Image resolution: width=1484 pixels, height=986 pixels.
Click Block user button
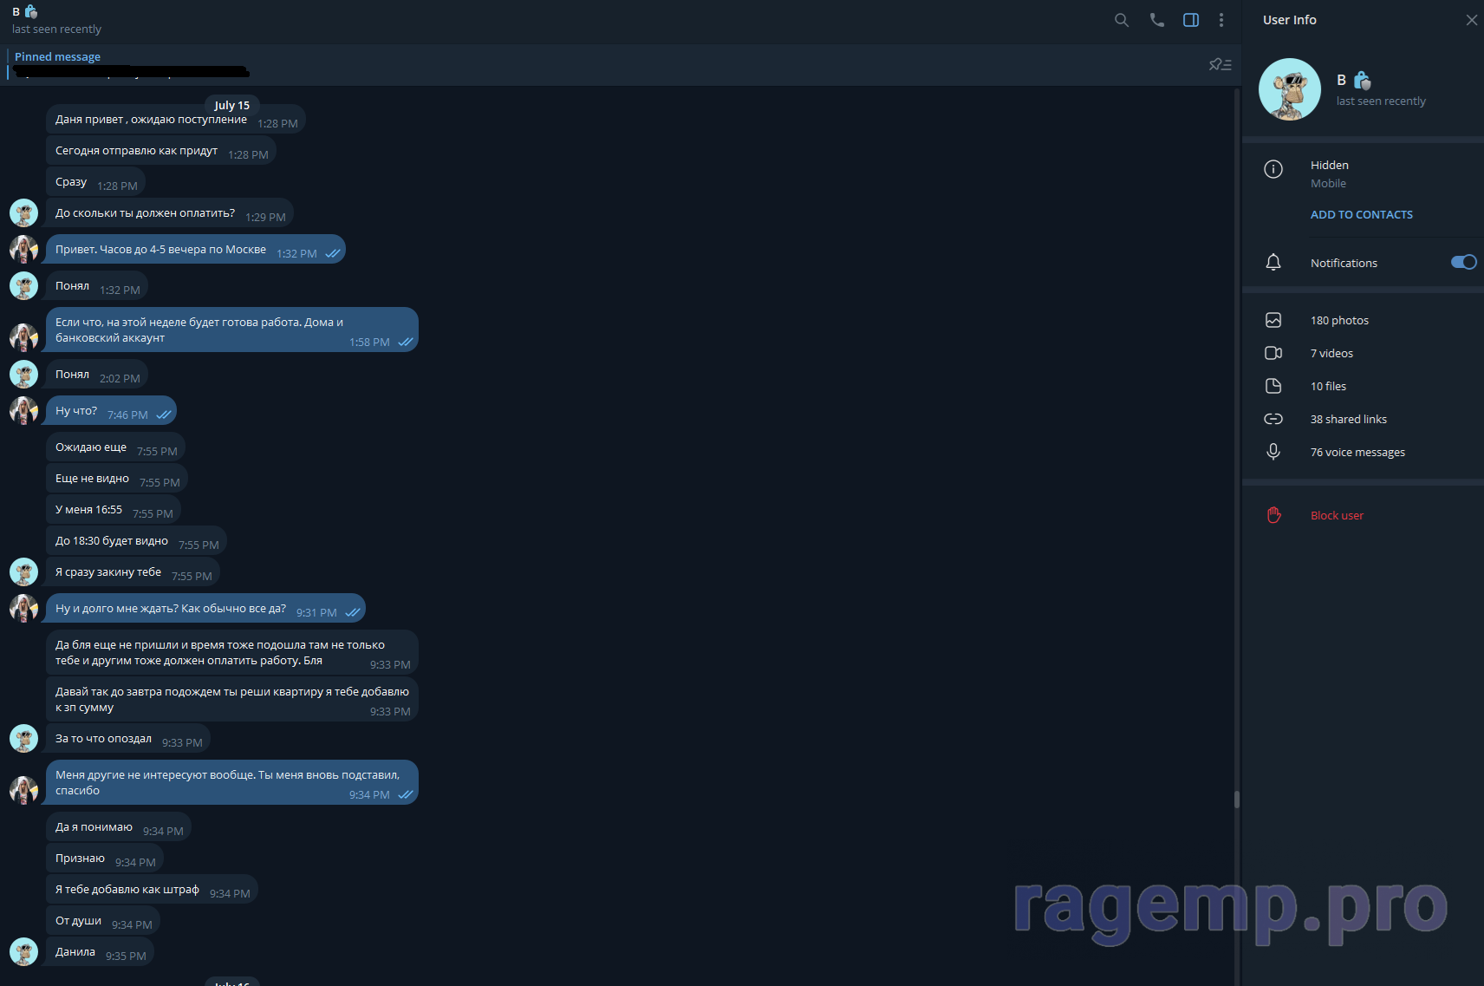pos(1337,516)
